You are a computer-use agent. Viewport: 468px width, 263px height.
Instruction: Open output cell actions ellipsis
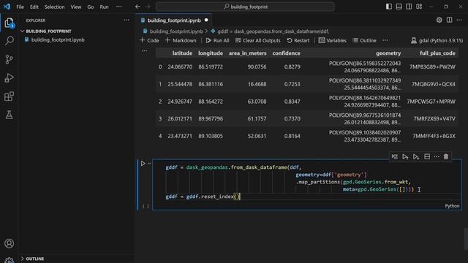coord(145,51)
